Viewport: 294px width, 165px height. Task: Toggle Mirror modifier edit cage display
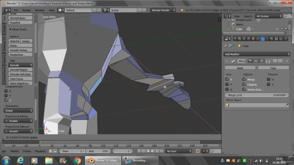268,61
